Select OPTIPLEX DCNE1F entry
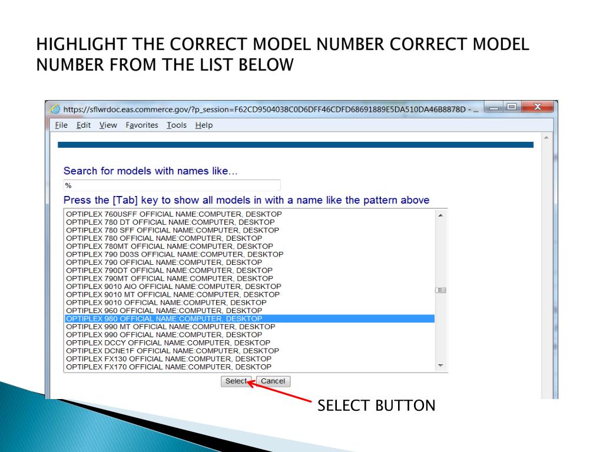The height and width of the screenshot is (452, 603). tap(250, 351)
